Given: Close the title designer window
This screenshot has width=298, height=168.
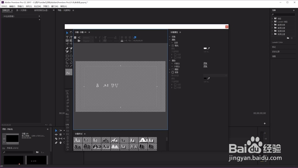Looking at the screenshot, I should [x=227, y=27].
